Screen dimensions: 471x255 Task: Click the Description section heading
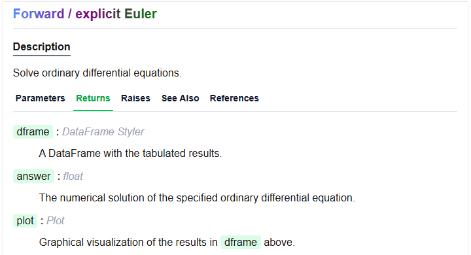click(x=41, y=47)
